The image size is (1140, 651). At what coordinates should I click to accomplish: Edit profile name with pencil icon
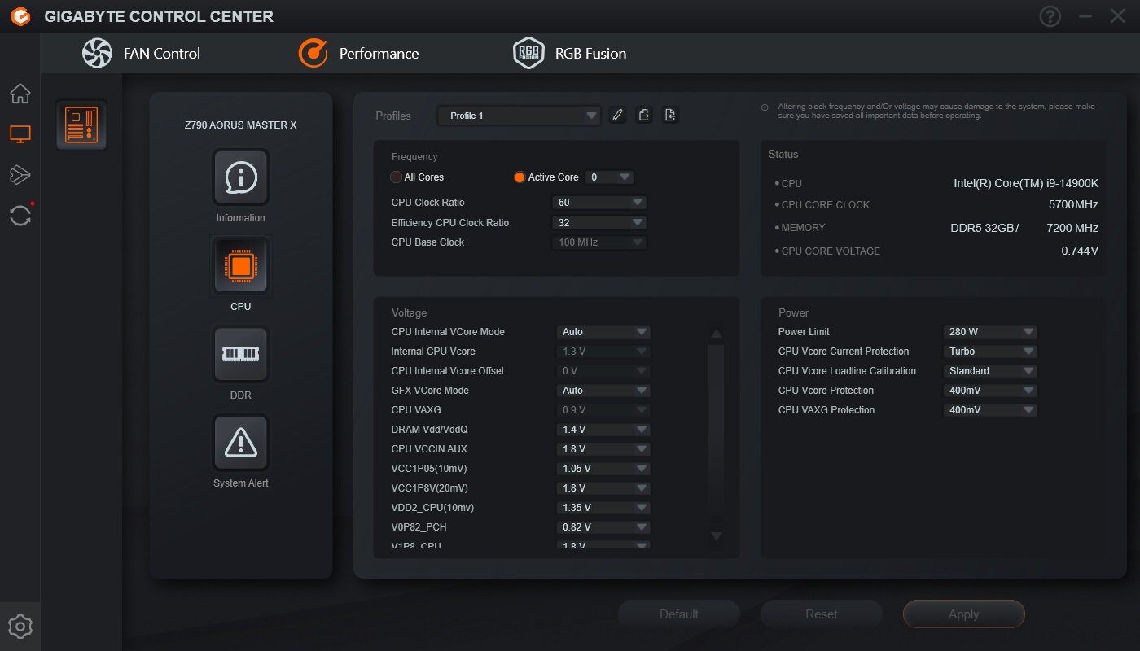[618, 116]
